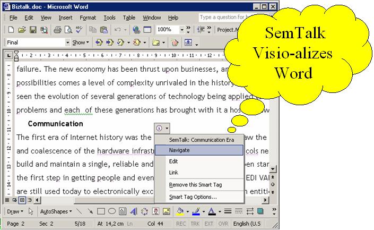This screenshot has width=374, height=230.
Task: Toggle OVR overtype mode in status bar
Action: (223, 224)
